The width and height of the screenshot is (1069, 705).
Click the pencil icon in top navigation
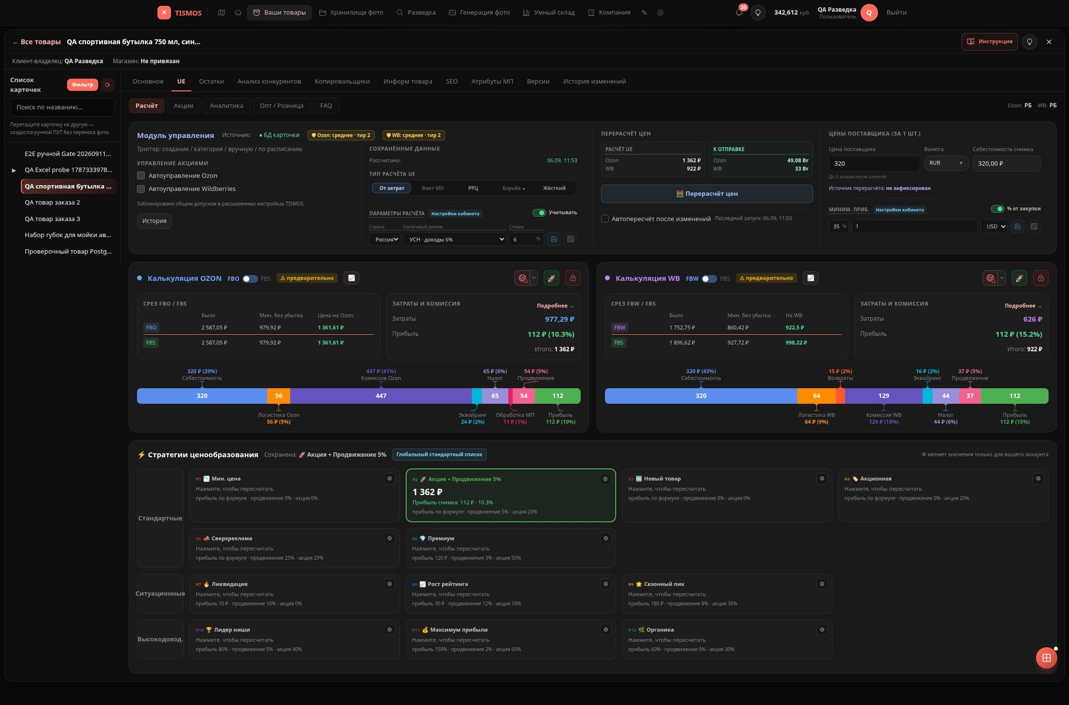(x=644, y=13)
